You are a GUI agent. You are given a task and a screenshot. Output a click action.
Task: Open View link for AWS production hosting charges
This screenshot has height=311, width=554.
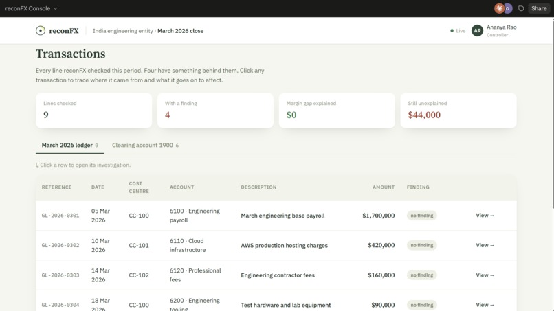(x=485, y=245)
